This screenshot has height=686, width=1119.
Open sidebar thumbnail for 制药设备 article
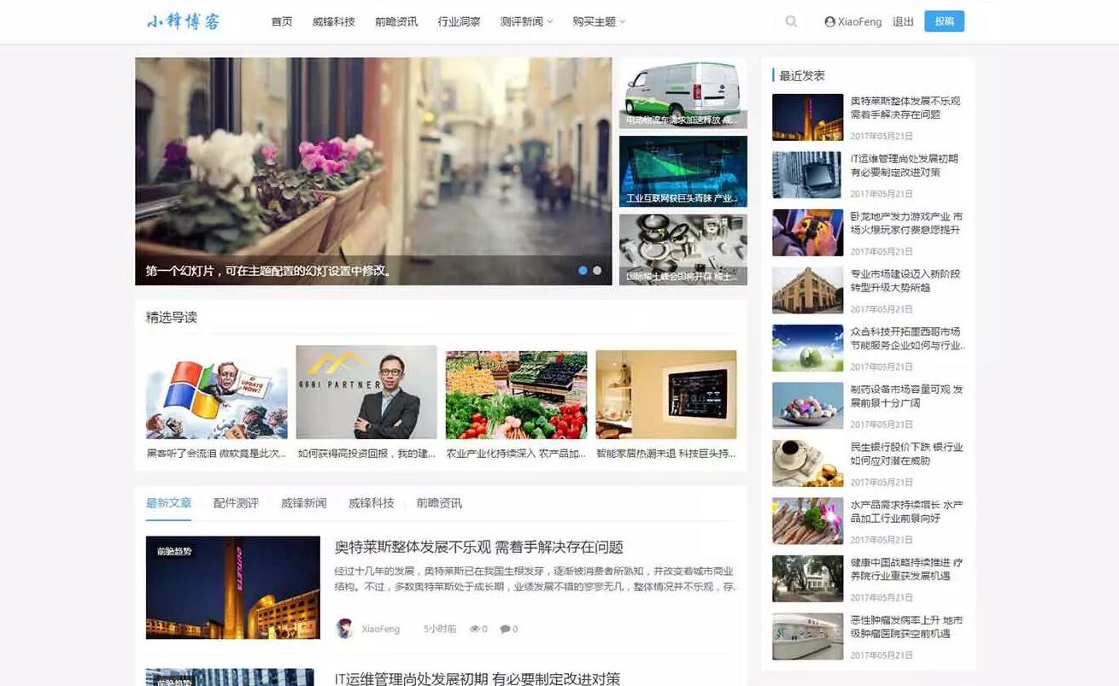coord(807,406)
